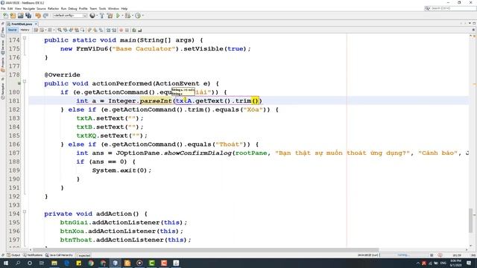This screenshot has height=268, width=477.
Task: Click the Redo toolbar icon
Action: tap(45, 16)
